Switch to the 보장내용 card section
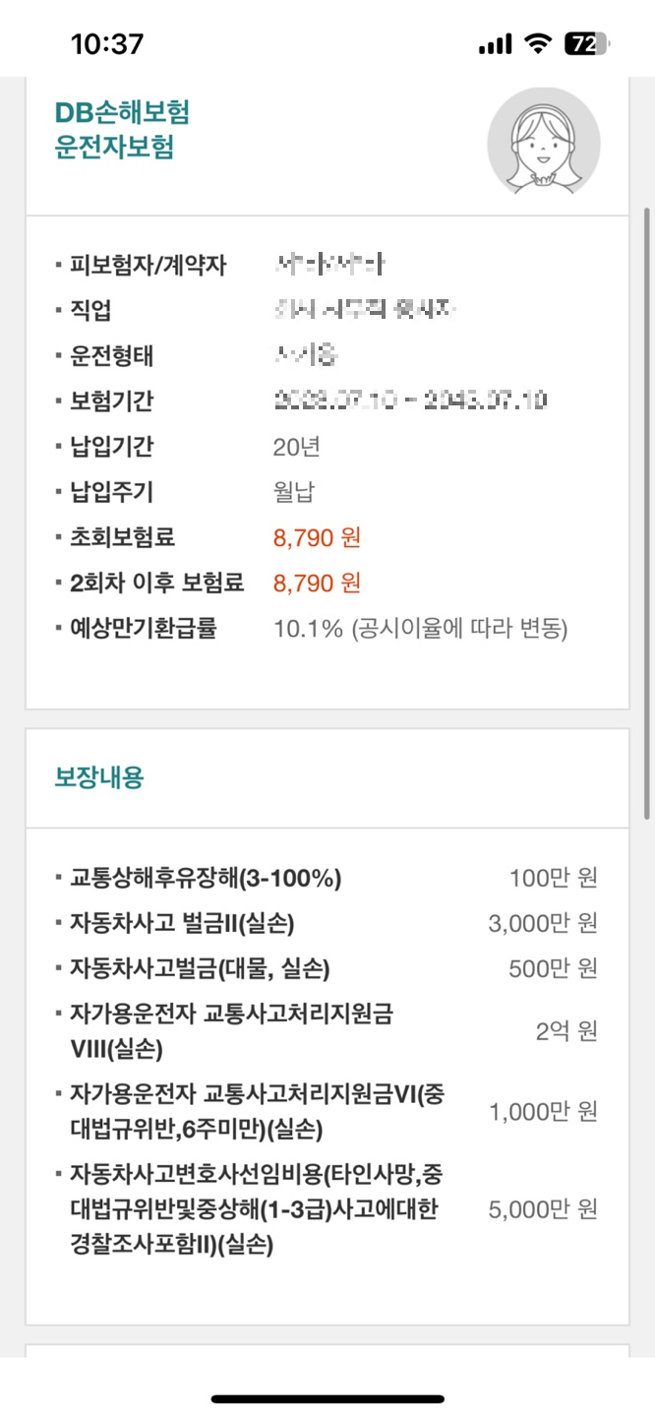The width and height of the screenshot is (655, 1417). (x=327, y=776)
